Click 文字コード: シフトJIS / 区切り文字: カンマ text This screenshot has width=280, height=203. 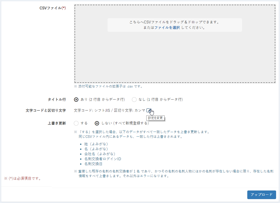(x=109, y=110)
